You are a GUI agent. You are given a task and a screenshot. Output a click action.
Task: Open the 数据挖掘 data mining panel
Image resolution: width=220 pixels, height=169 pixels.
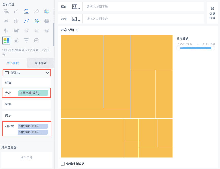pyautogui.click(x=212, y=13)
